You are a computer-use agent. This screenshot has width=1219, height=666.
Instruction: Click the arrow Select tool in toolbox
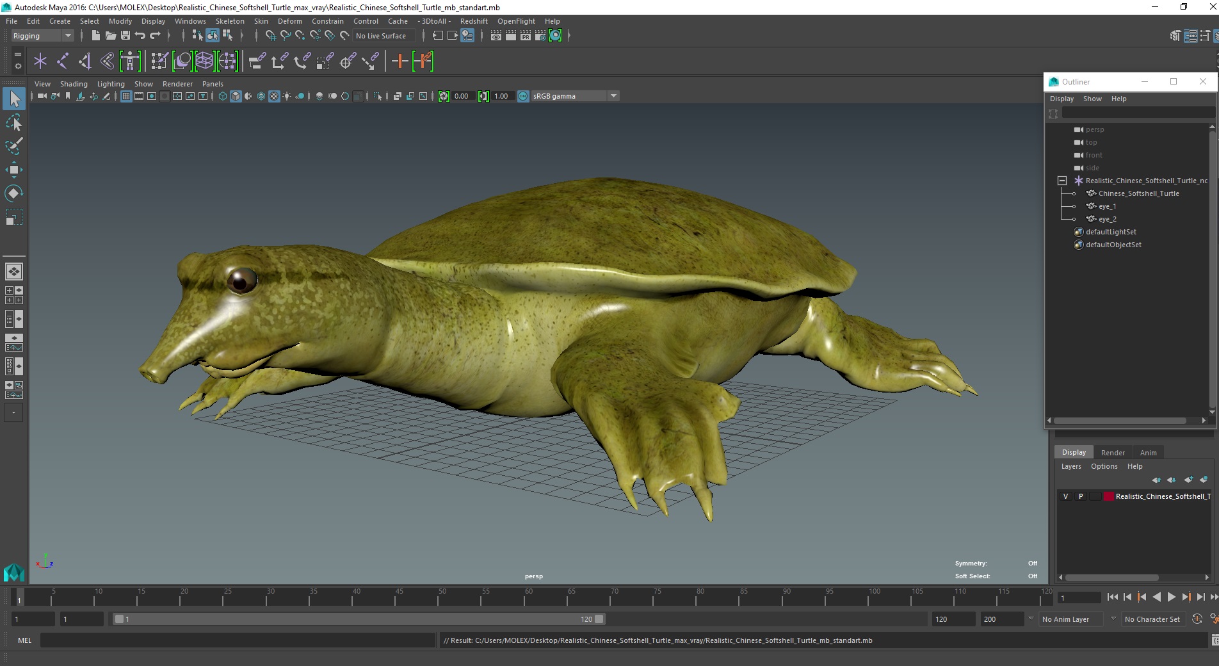click(14, 99)
